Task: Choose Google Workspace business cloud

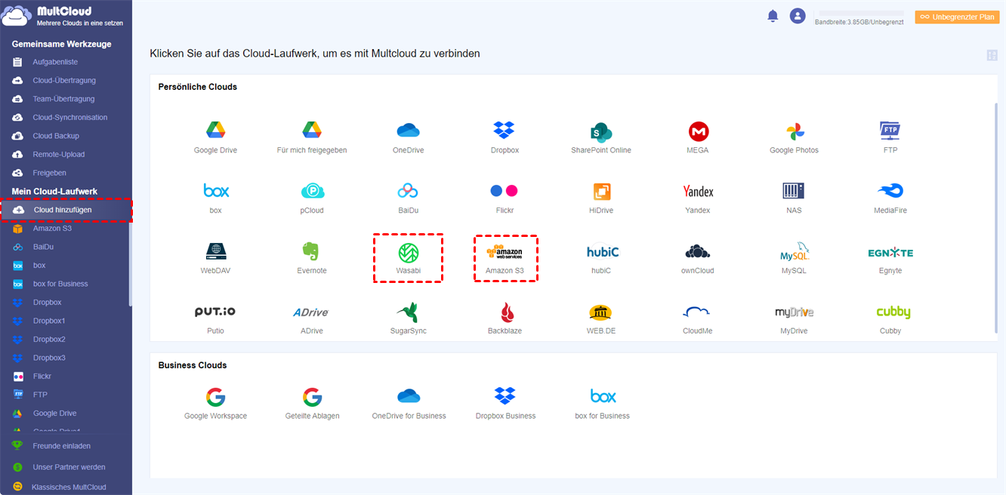Action: coord(215,397)
